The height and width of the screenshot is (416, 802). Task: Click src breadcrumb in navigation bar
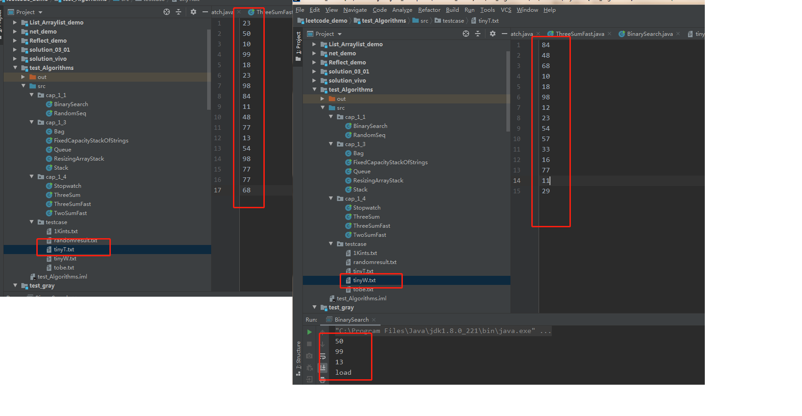(421, 20)
